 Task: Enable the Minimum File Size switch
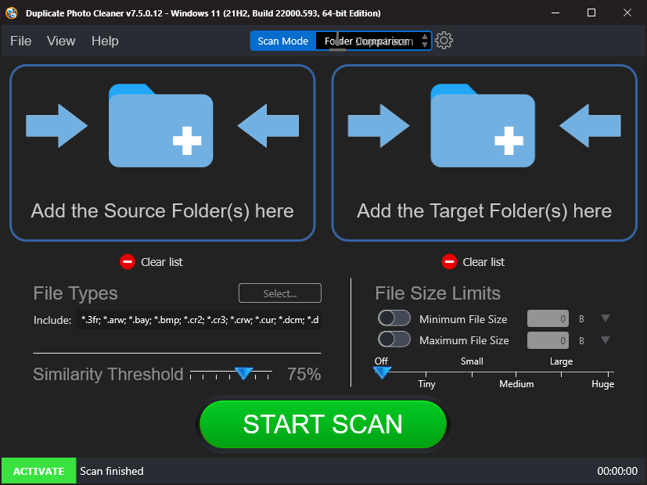click(x=394, y=318)
